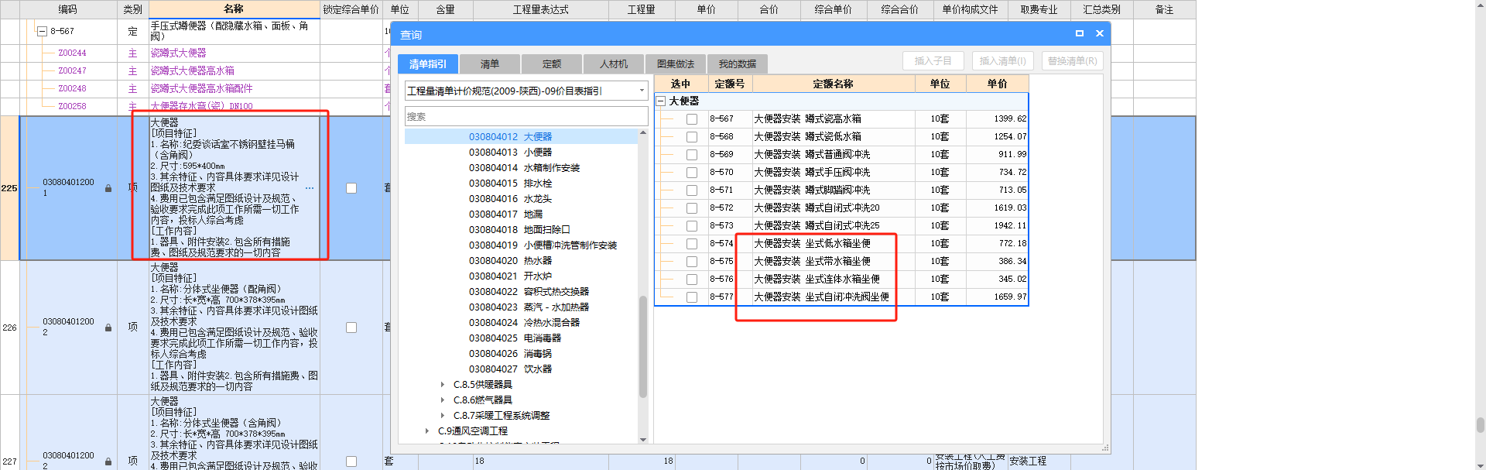Check the box for quota 8-576
Viewport: 1486px width, 470px height.
click(x=692, y=280)
